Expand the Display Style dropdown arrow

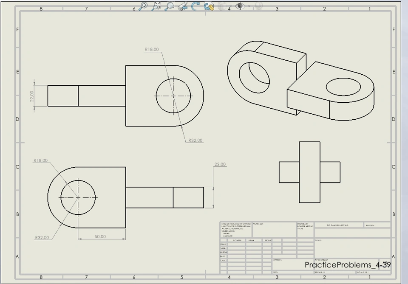coord(230,6)
